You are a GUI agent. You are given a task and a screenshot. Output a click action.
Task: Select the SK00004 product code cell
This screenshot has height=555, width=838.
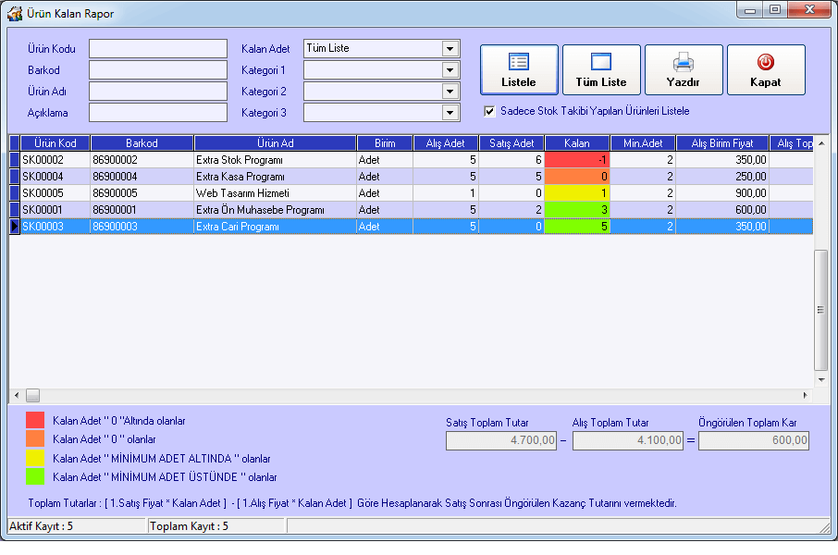(x=55, y=177)
